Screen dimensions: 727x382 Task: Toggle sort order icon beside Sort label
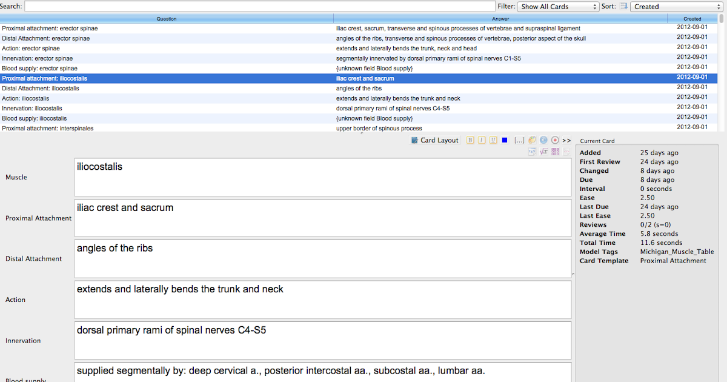tap(623, 7)
